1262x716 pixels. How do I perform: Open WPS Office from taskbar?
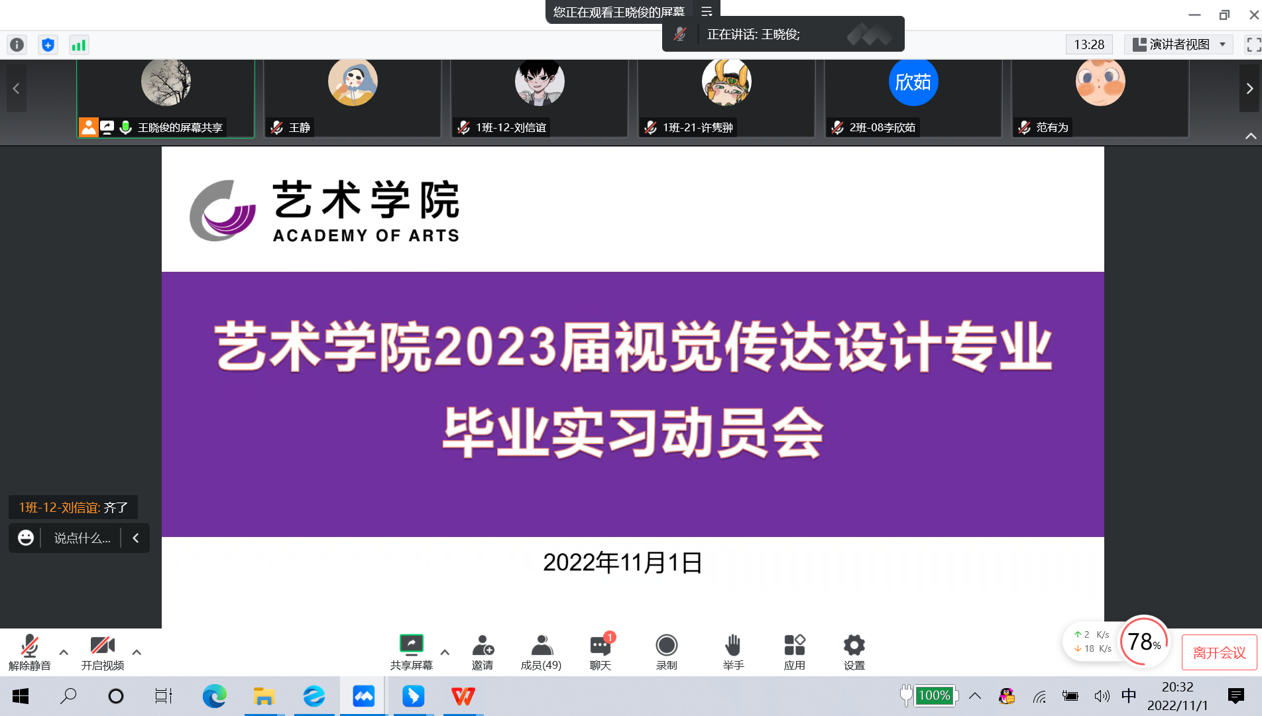pyautogui.click(x=463, y=696)
